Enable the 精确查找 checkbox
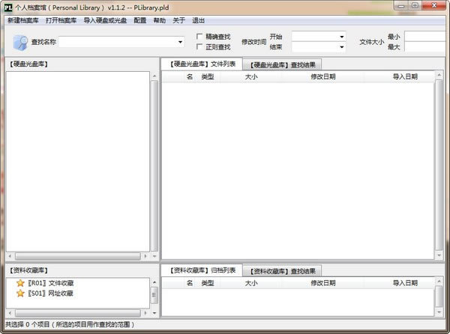The width and height of the screenshot is (450, 334). click(199, 37)
